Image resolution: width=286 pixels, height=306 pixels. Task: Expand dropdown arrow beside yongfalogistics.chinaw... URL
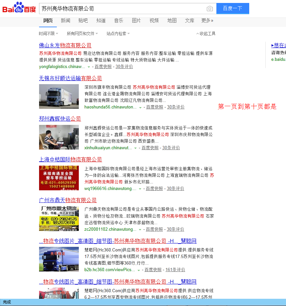89,67
